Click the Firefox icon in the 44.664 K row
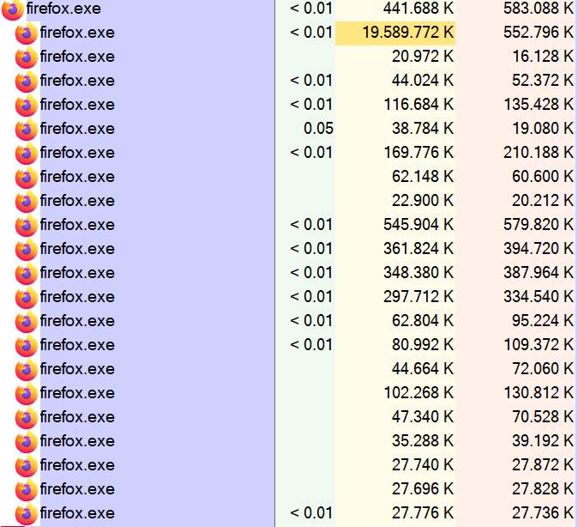Viewport: 578px width, 527px height. tap(27, 369)
